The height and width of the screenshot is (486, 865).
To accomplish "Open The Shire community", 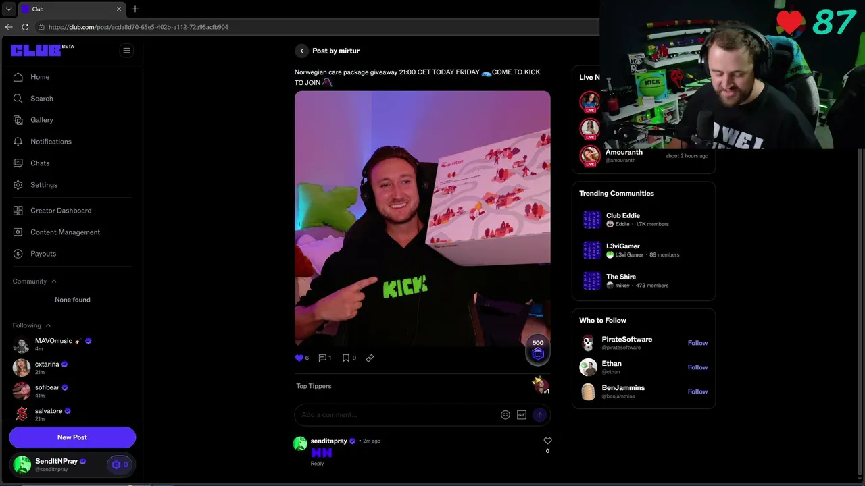I will pyautogui.click(x=643, y=280).
